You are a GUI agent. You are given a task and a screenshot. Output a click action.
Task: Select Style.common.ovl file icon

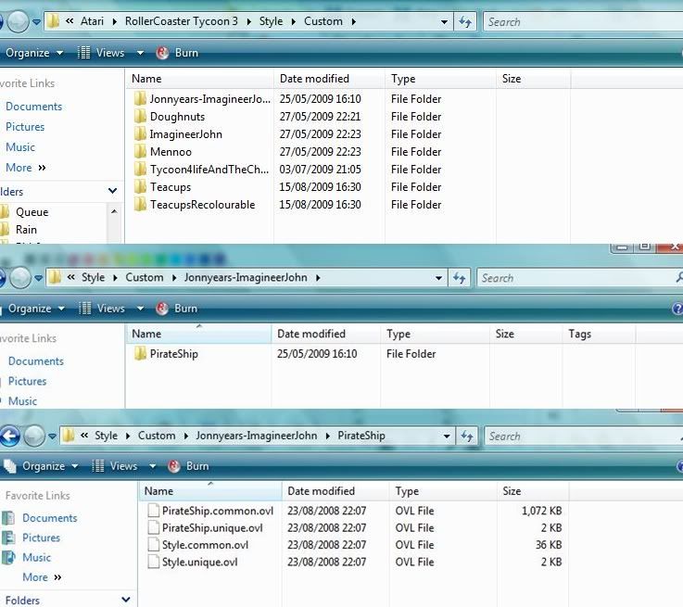153,544
